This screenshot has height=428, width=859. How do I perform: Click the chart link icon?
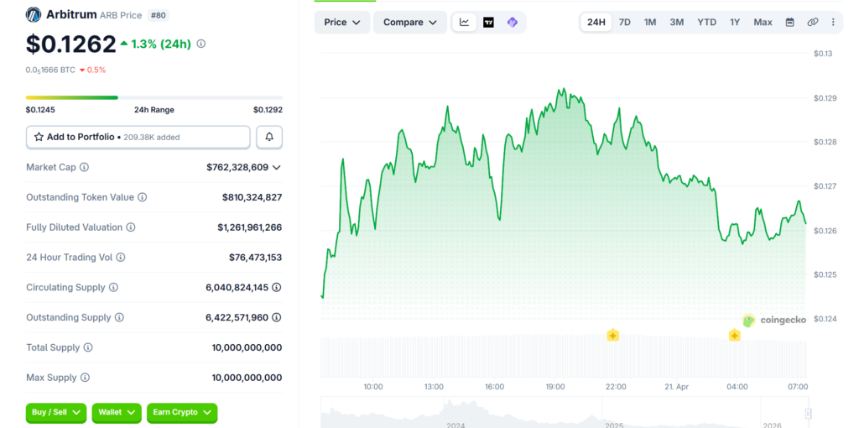812,23
